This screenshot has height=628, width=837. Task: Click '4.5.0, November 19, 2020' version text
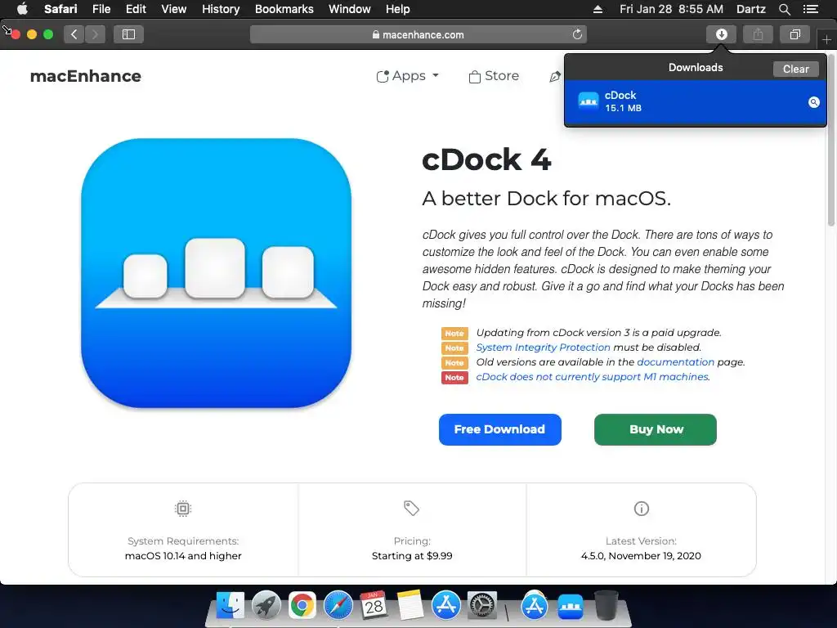pyautogui.click(x=641, y=556)
